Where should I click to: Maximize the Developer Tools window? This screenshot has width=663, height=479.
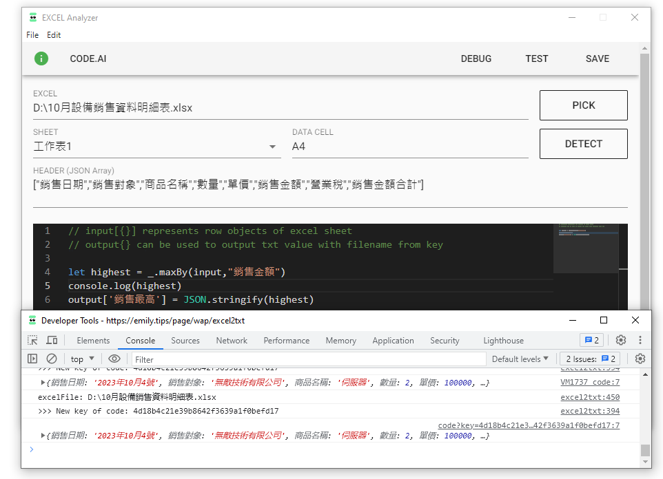click(604, 320)
